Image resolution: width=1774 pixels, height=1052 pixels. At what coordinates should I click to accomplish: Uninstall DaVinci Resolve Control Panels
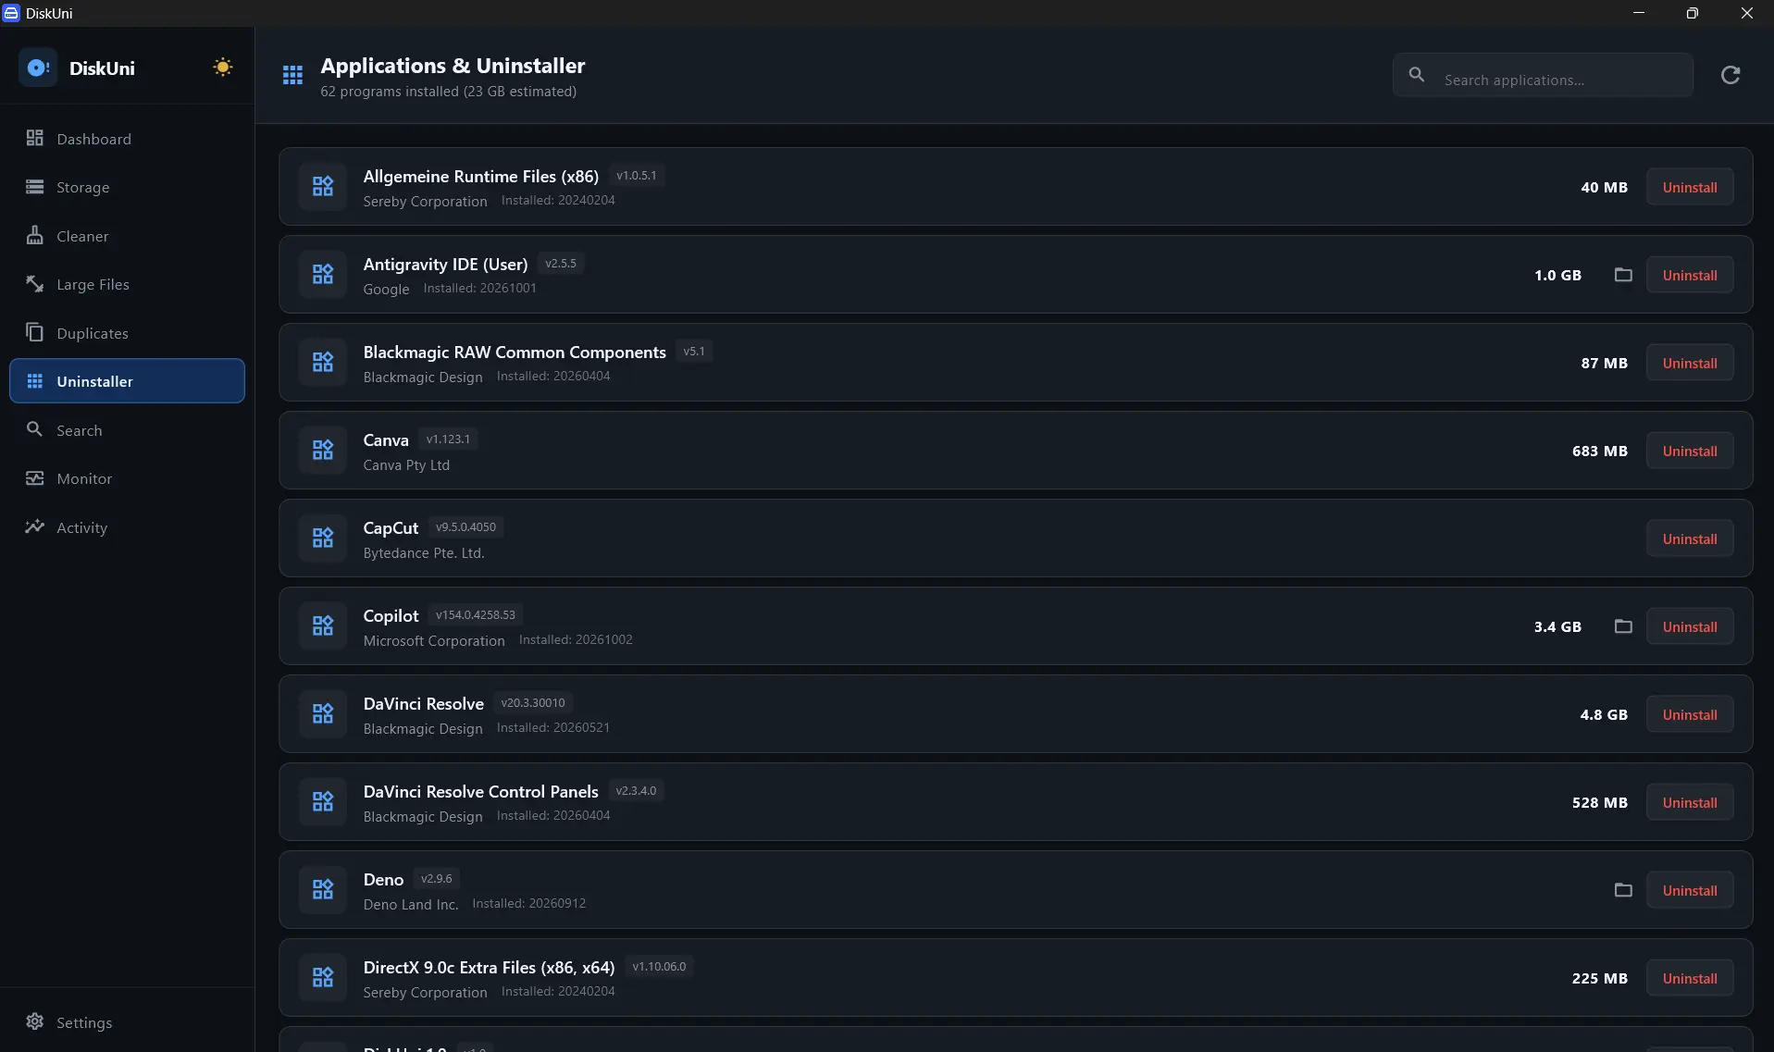(x=1690, y=802)
